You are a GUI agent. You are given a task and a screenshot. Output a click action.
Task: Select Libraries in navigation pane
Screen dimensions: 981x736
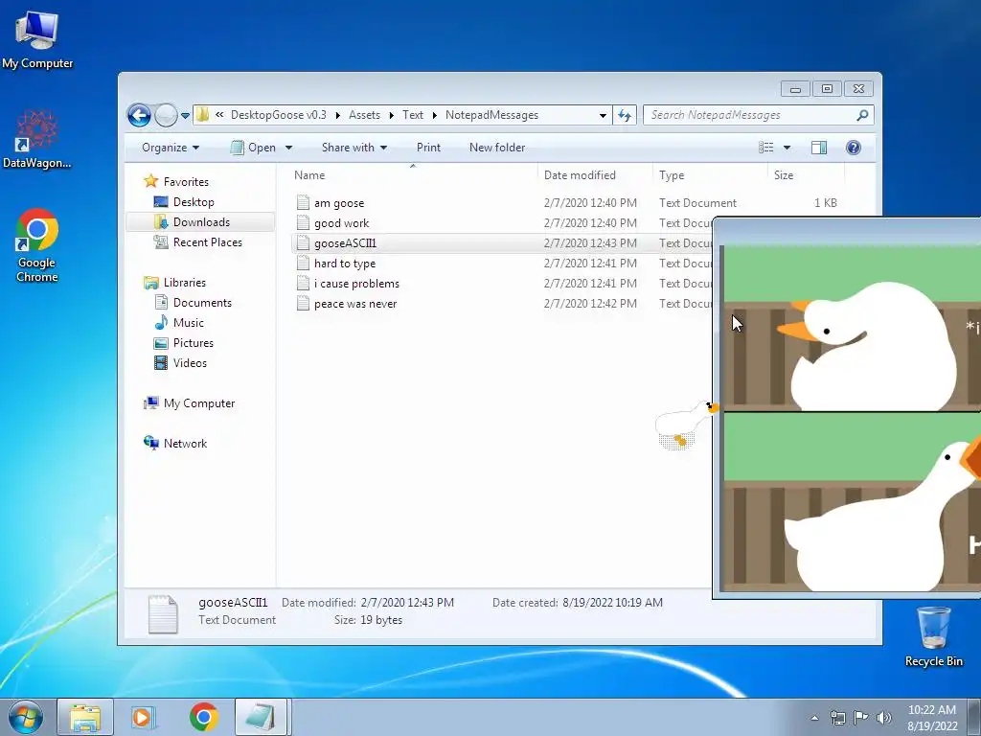coord(185,283)
